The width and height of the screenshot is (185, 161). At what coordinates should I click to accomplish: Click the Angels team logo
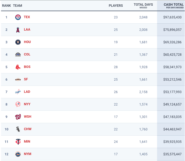coord(18,30)
